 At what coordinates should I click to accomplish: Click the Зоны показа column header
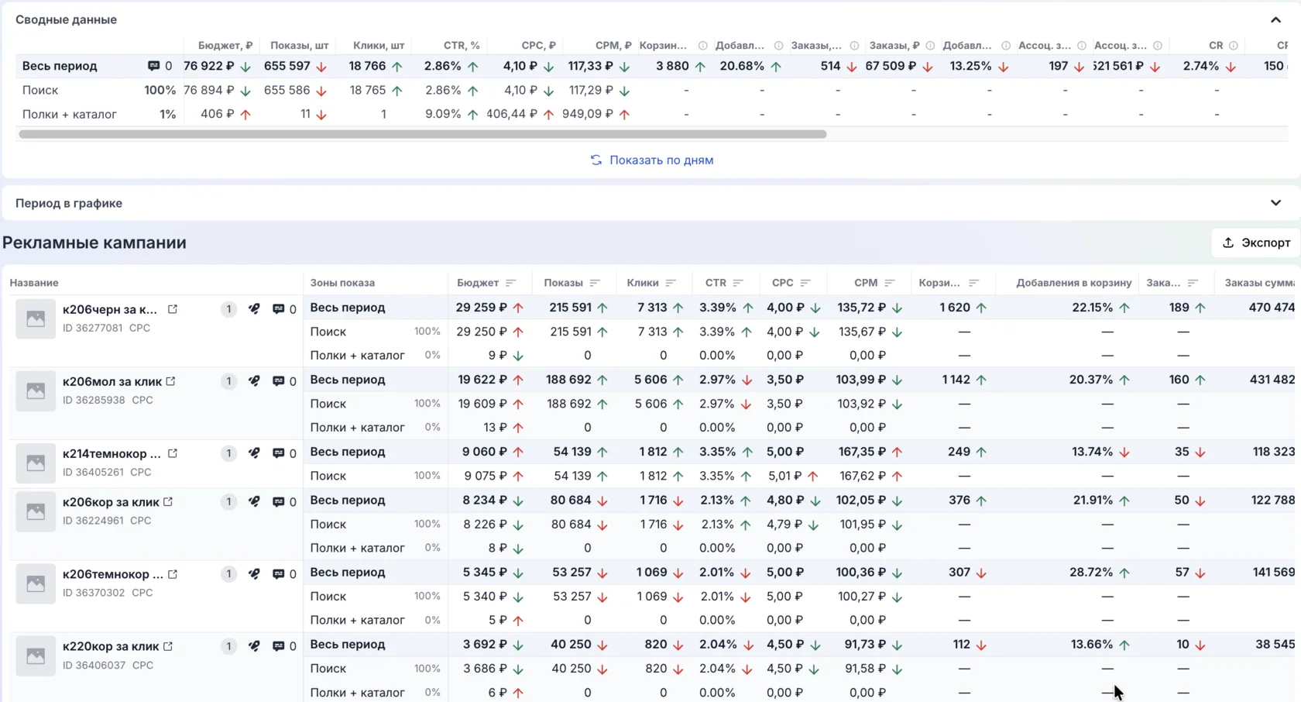342,283
